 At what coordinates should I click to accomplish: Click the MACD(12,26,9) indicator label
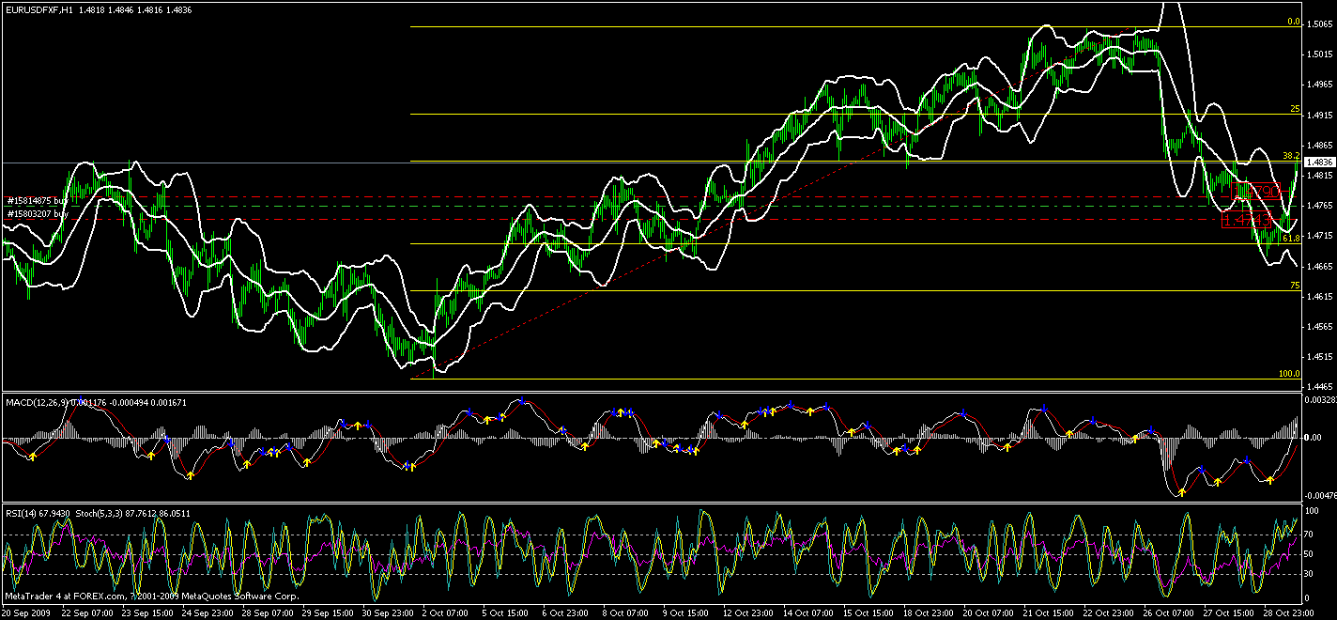[x=38, y=403]
